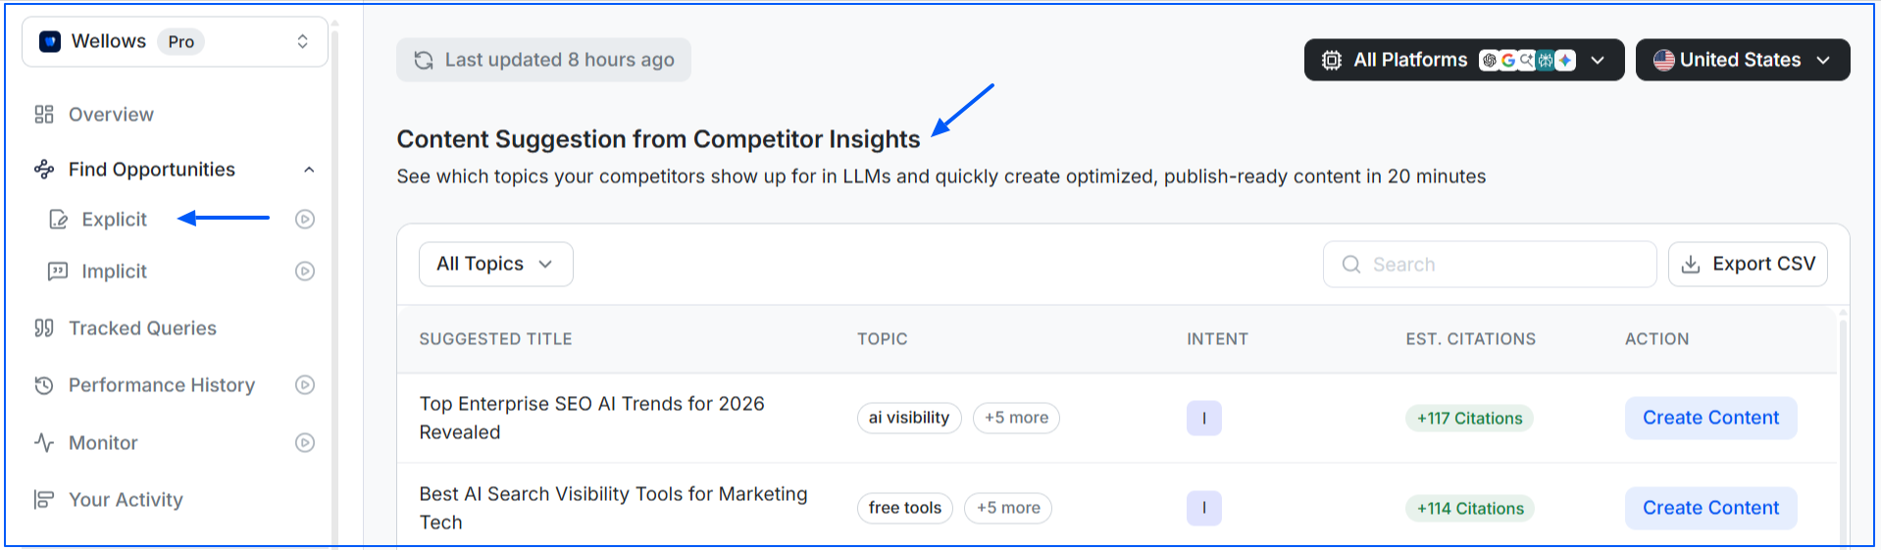
Task: Click the play icon beside Monitor
Action: pos(305,443)
